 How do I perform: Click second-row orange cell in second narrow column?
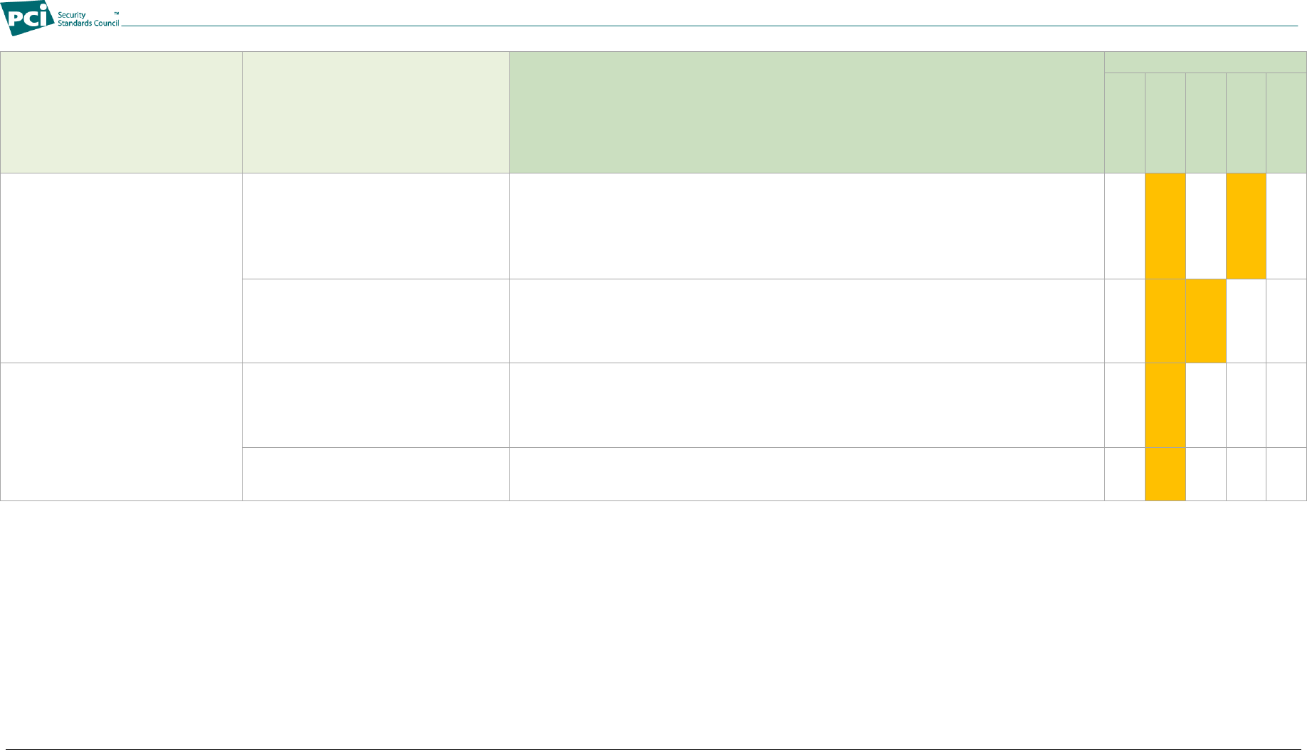pyautogui.click(x=1165, y=321)
